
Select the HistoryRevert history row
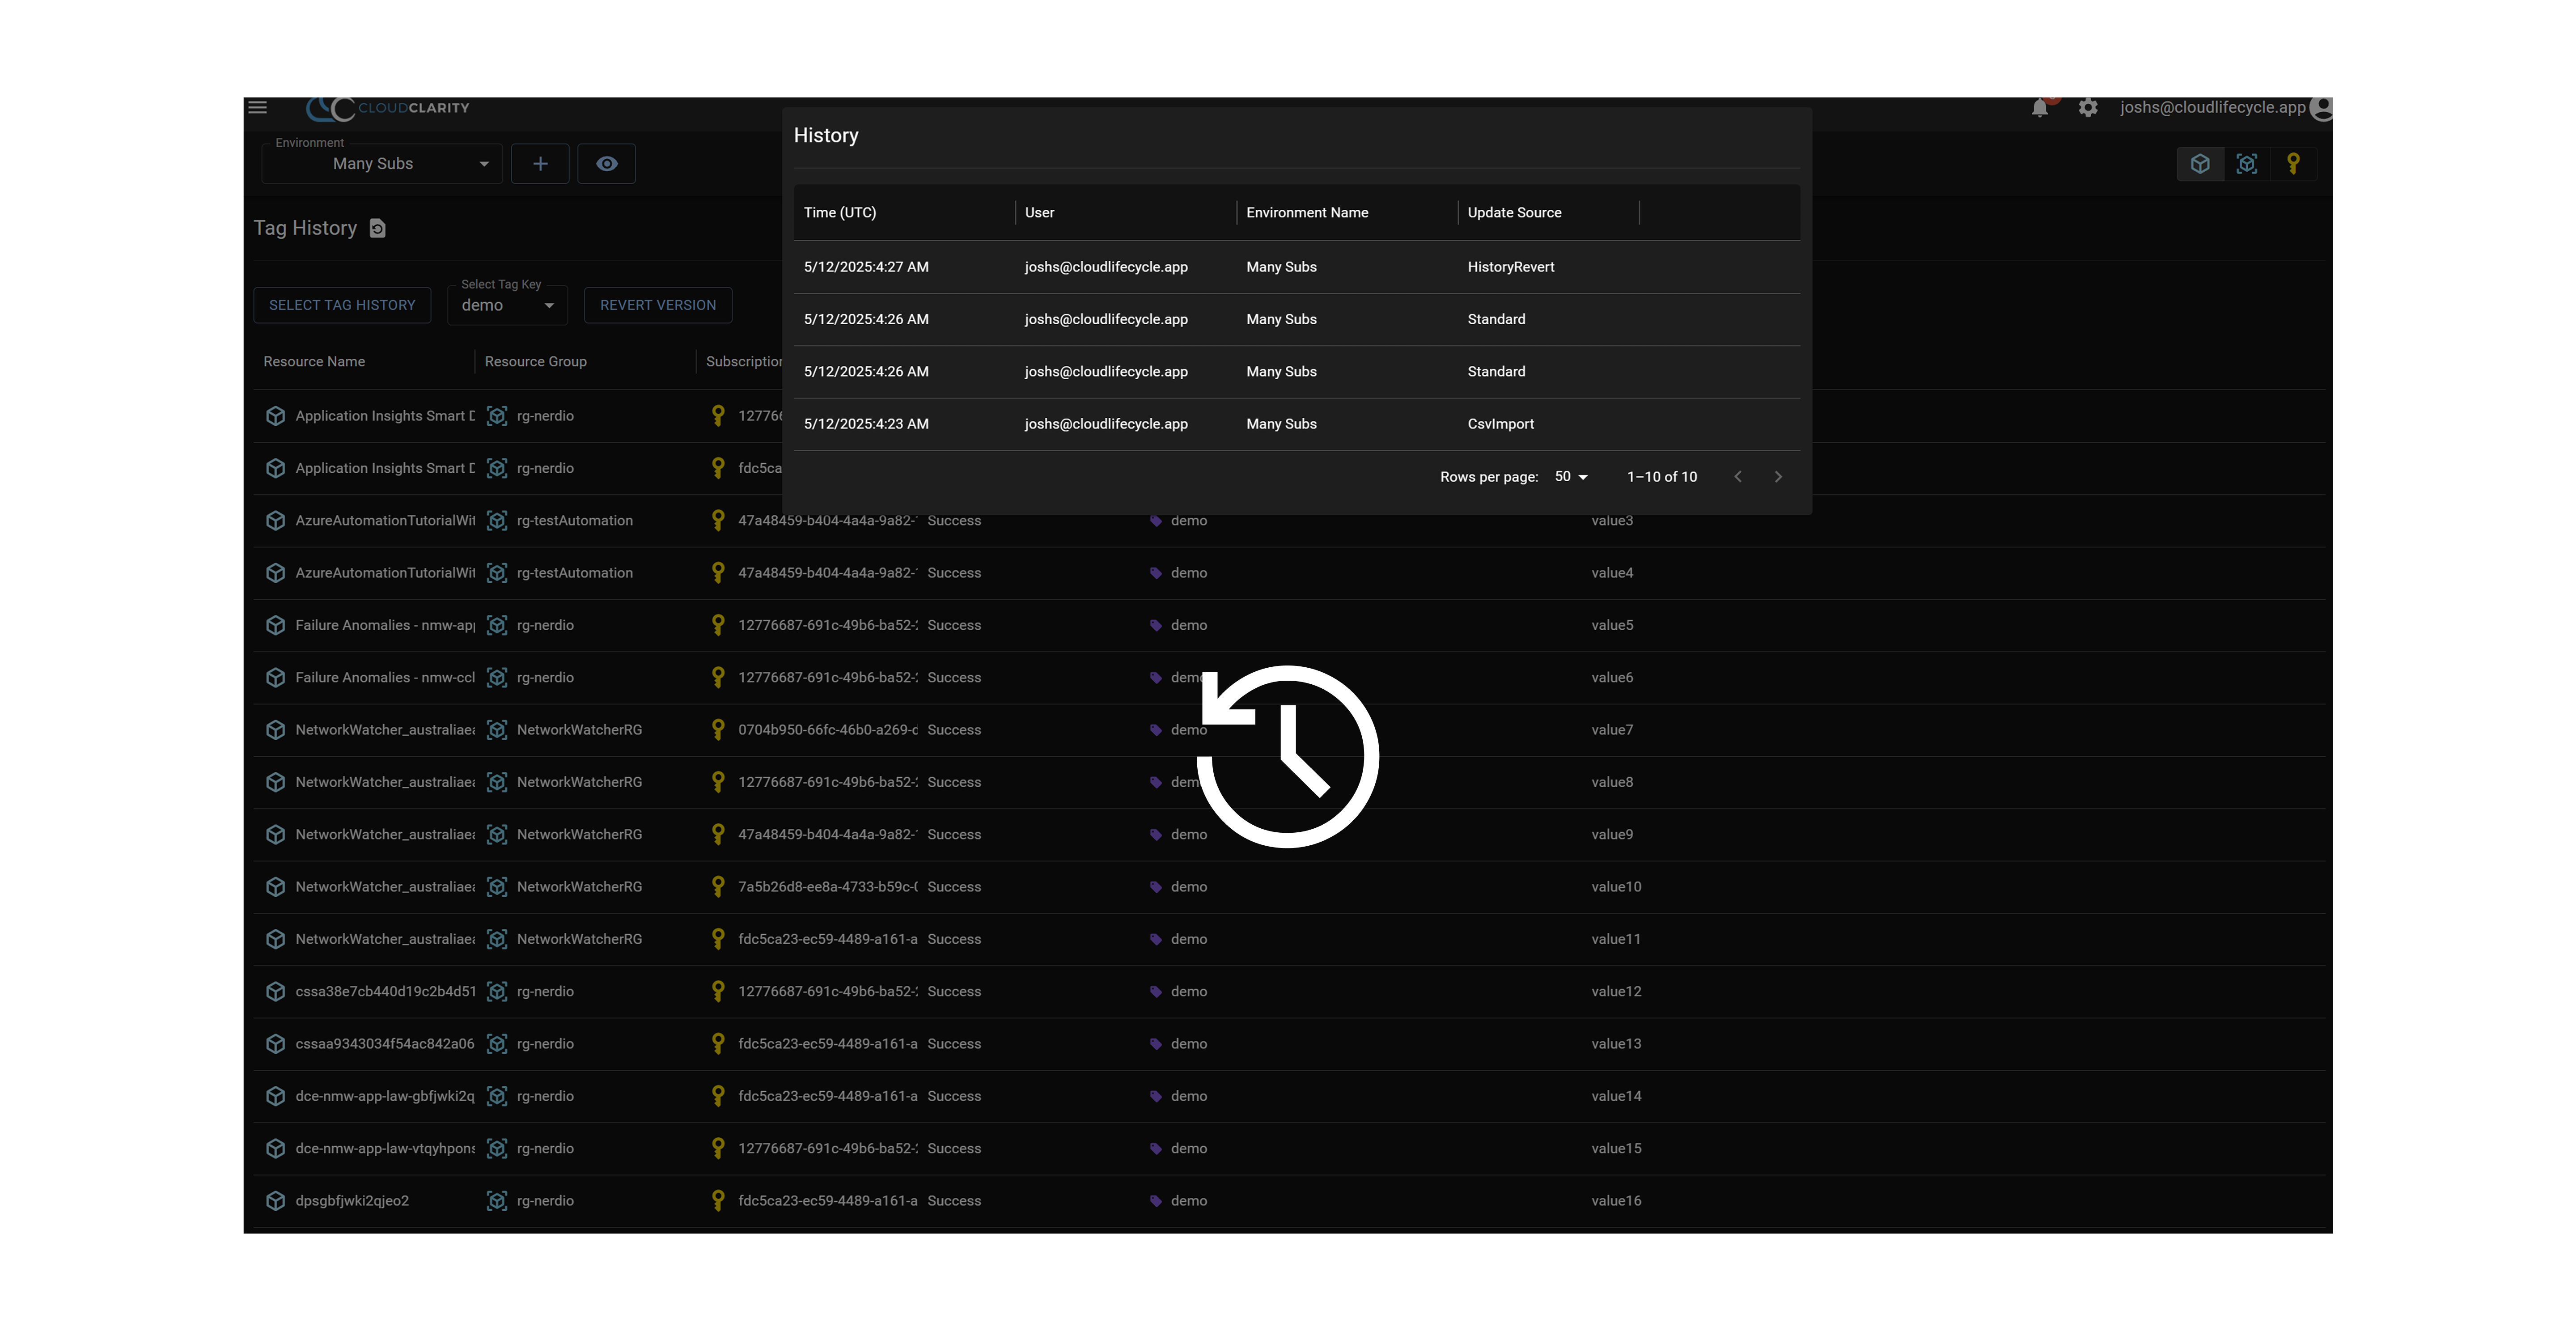point(1297,267)
